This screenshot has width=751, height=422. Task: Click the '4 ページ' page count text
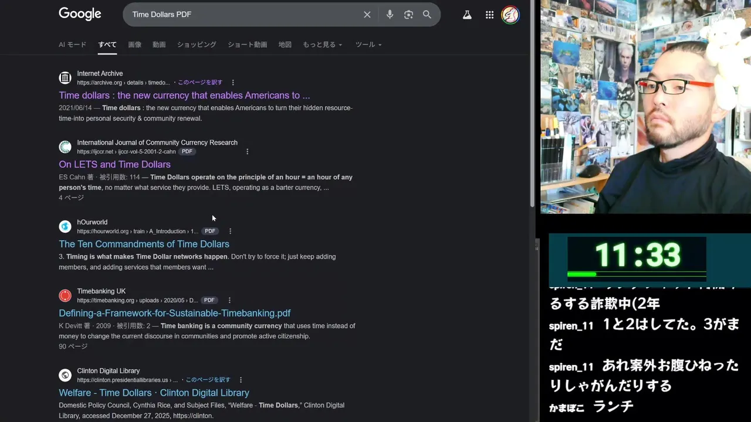pos(71,198)
